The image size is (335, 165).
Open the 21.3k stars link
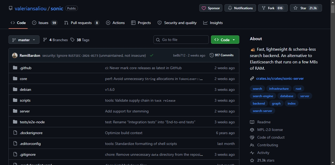pos(262,160)
